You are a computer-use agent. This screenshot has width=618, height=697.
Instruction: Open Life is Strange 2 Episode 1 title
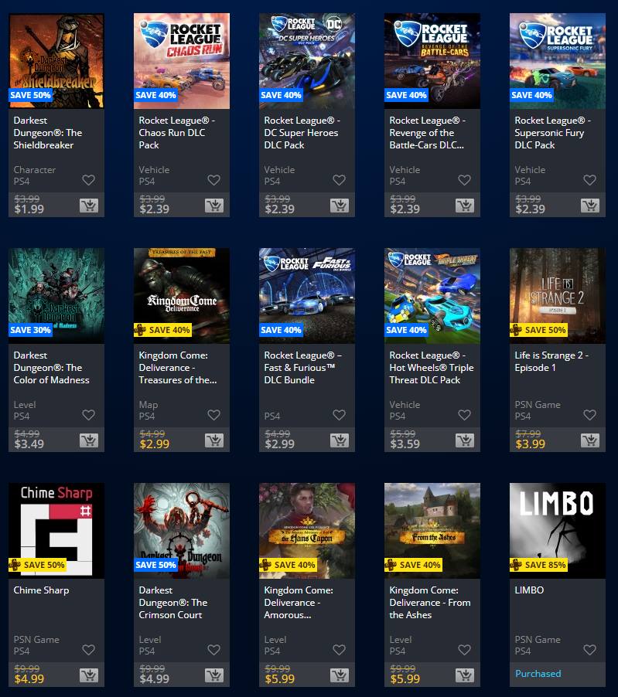pyautogui.click(x=551, y=362)
